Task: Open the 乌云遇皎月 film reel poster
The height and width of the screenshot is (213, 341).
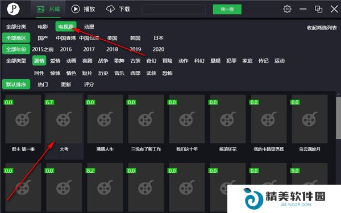Action: click(x=310, y=119)
